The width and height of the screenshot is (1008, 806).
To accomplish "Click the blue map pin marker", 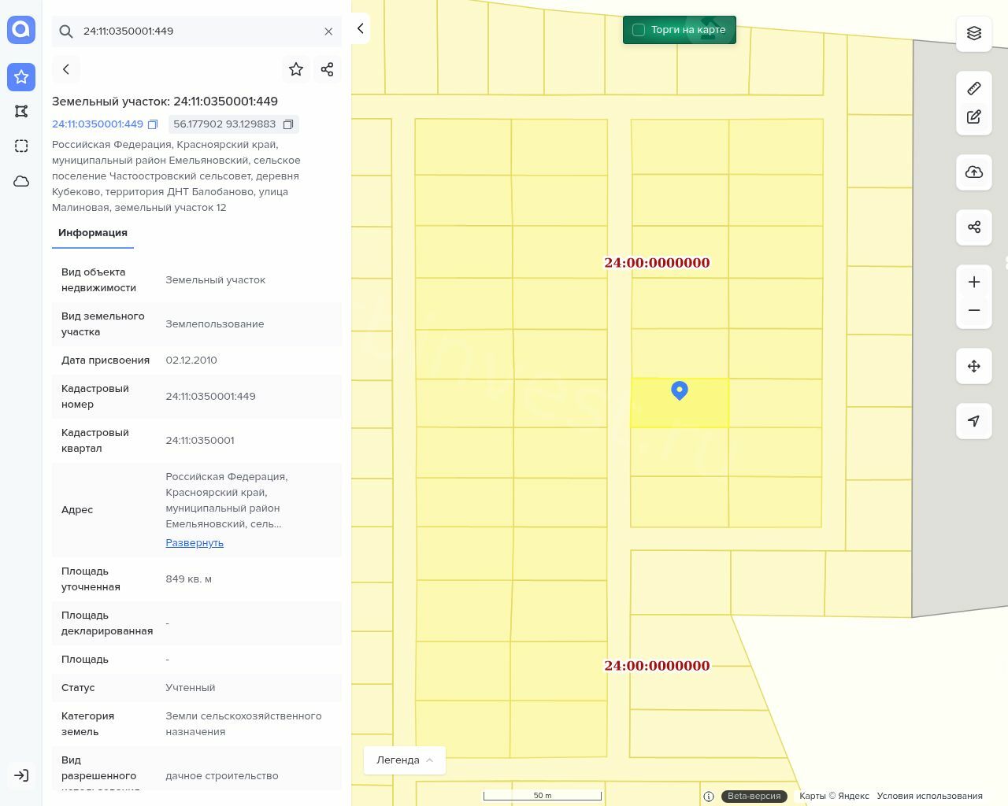I will [680, 390].
